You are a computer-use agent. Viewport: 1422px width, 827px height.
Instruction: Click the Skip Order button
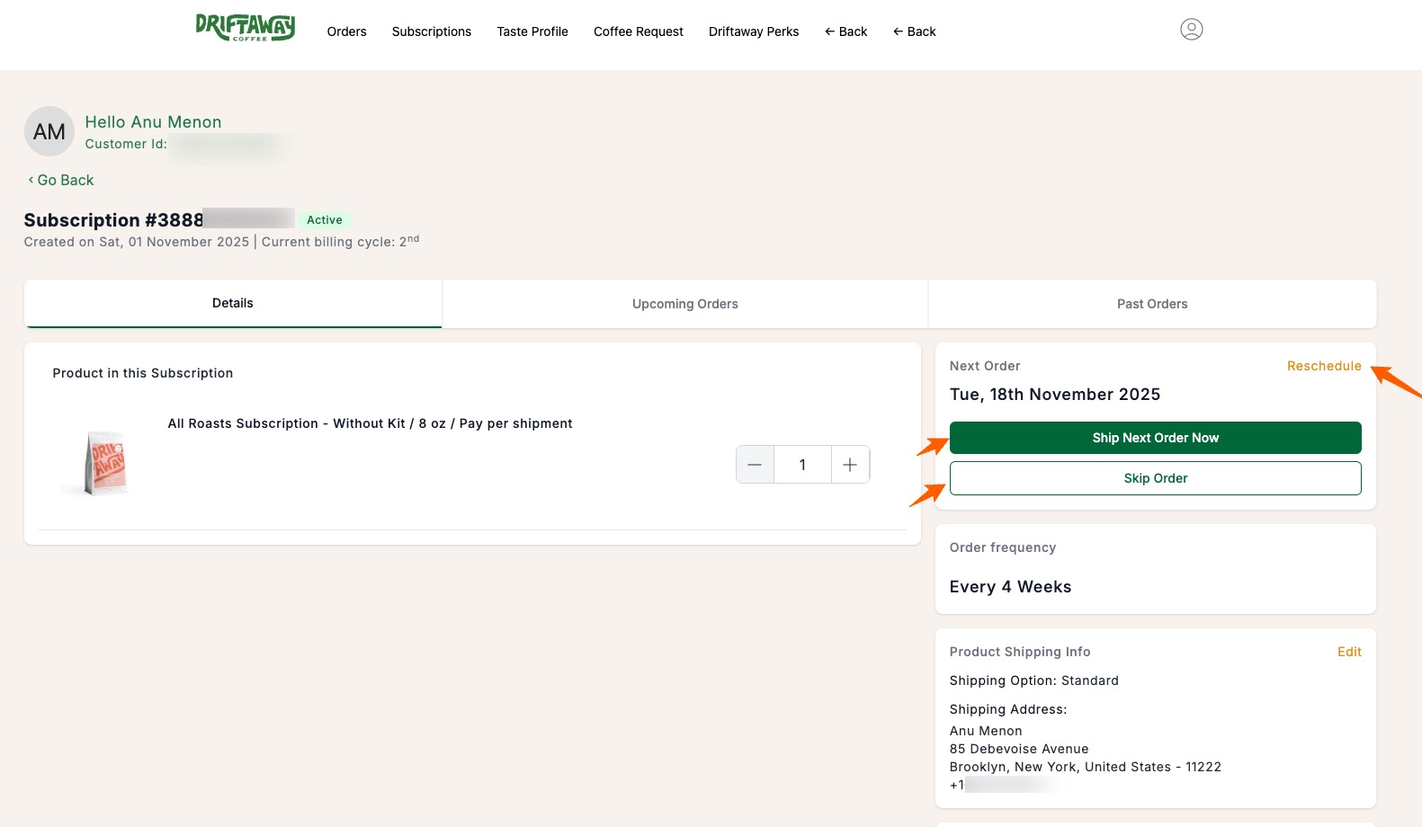(1155, 478)
